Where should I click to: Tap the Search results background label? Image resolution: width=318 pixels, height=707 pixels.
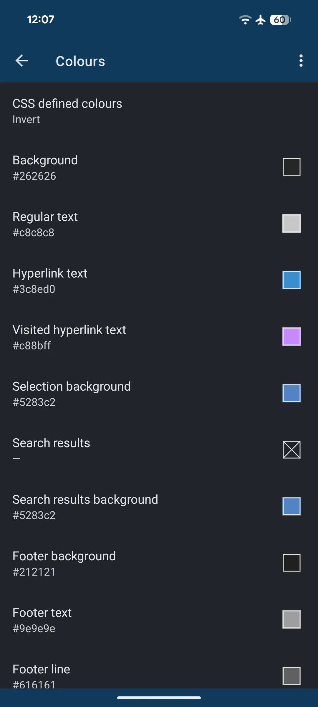point(85,500)
